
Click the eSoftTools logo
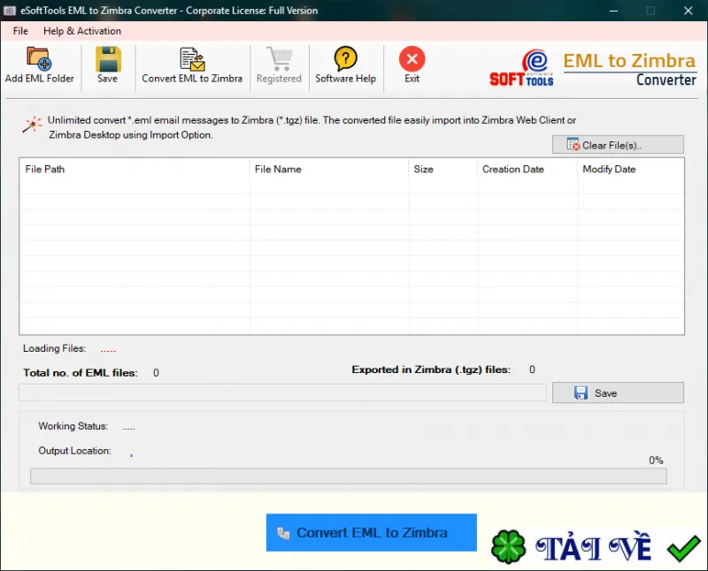coord(521,68)
